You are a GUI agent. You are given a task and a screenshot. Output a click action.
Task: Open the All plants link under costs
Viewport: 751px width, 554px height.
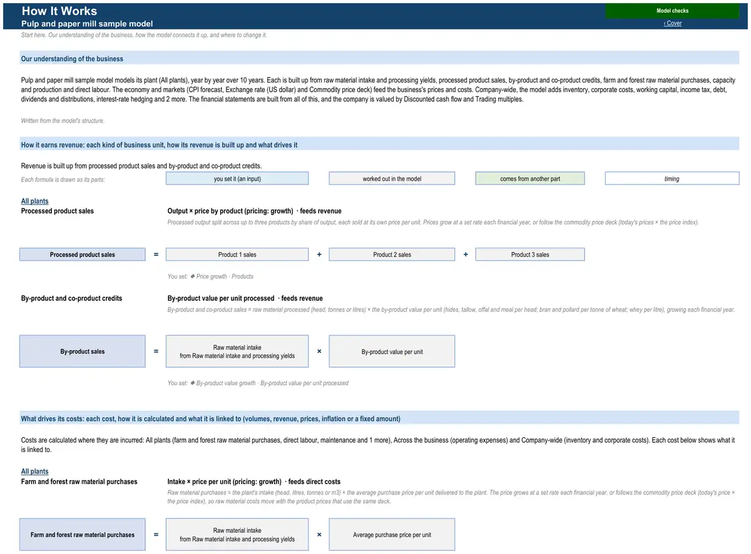pos(34,471)
